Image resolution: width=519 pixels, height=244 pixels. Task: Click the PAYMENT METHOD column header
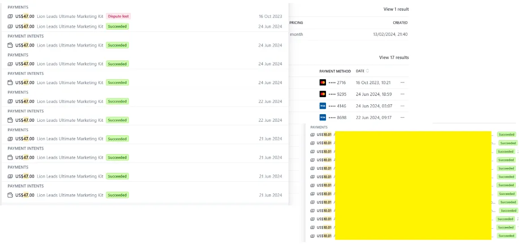click(x=335, y=71)
